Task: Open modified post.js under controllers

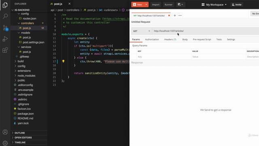Action: click(27, 28)
